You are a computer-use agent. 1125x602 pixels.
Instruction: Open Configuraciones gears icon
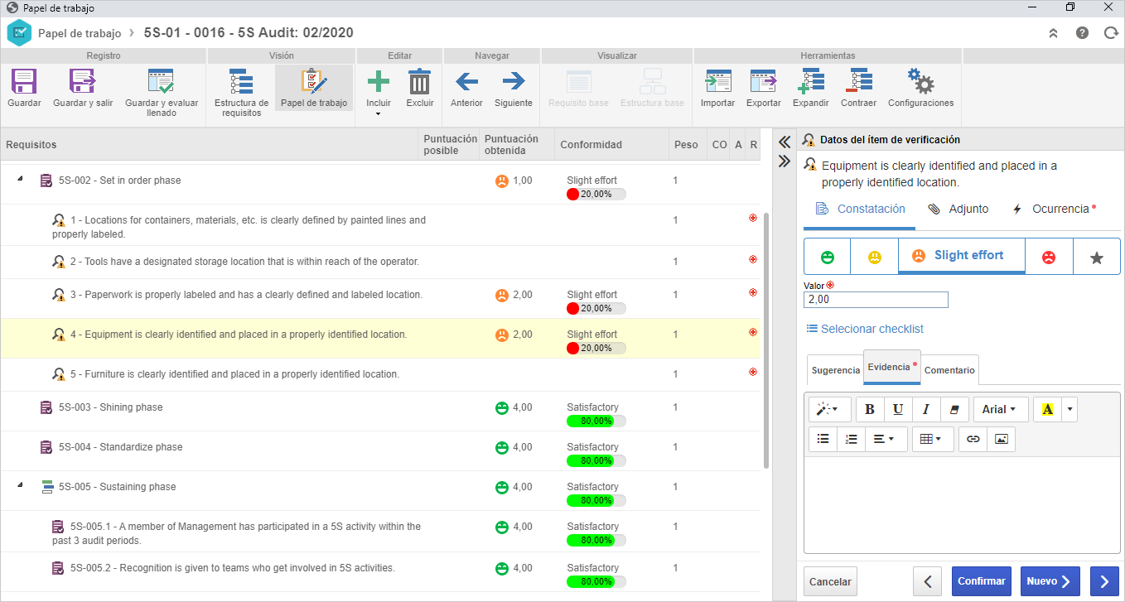(x=920, y=82)
